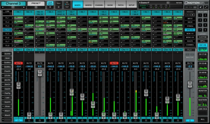Unmute Chn 10 with its red MUTE button
The image size is (210, 124).
(x=114, y=63)
